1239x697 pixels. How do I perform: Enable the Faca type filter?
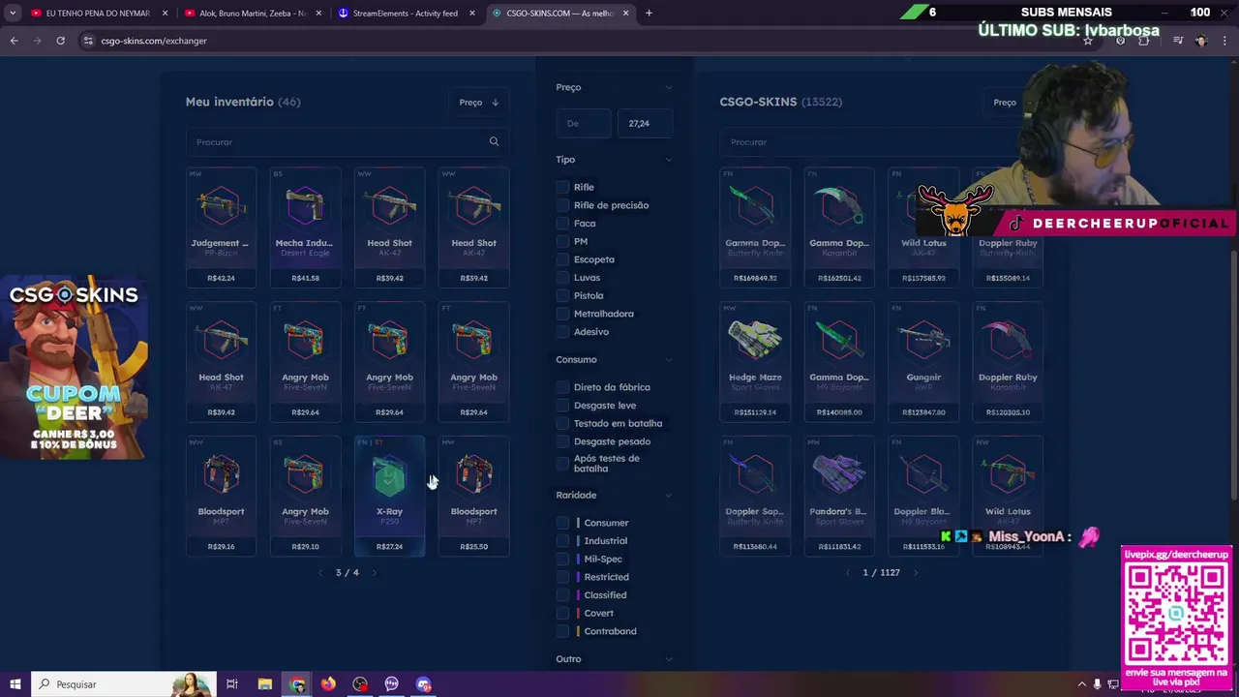coord(562,224)
